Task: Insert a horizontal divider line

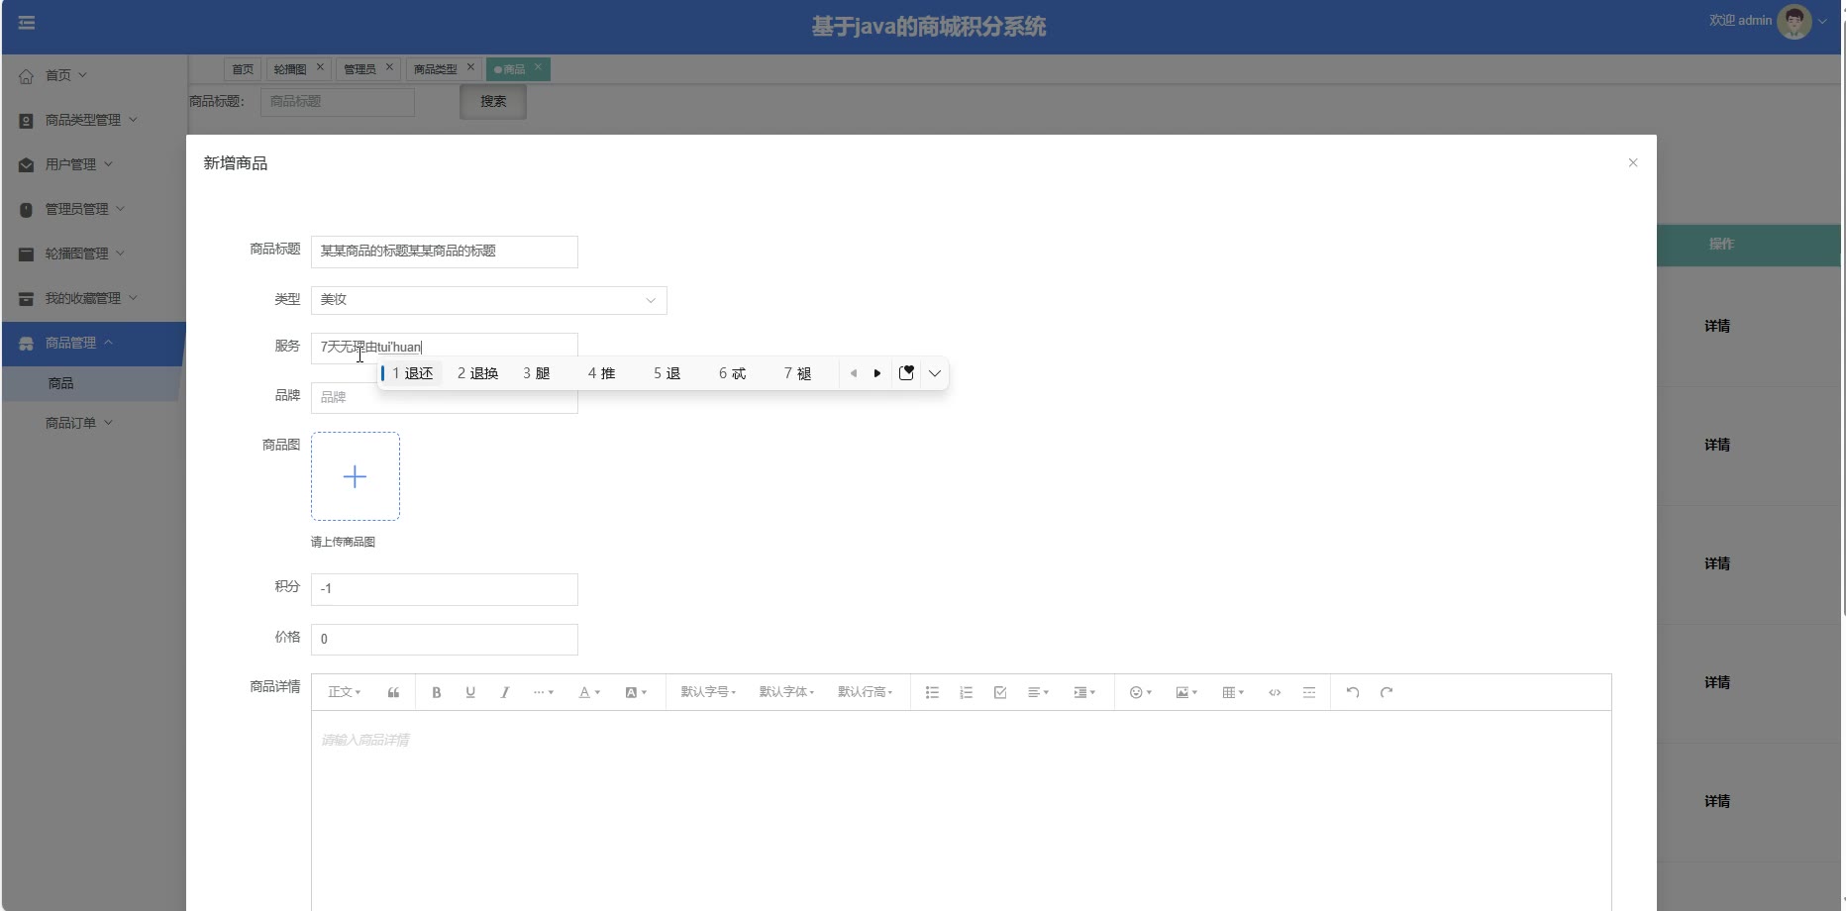Action: coord(1309,693)
